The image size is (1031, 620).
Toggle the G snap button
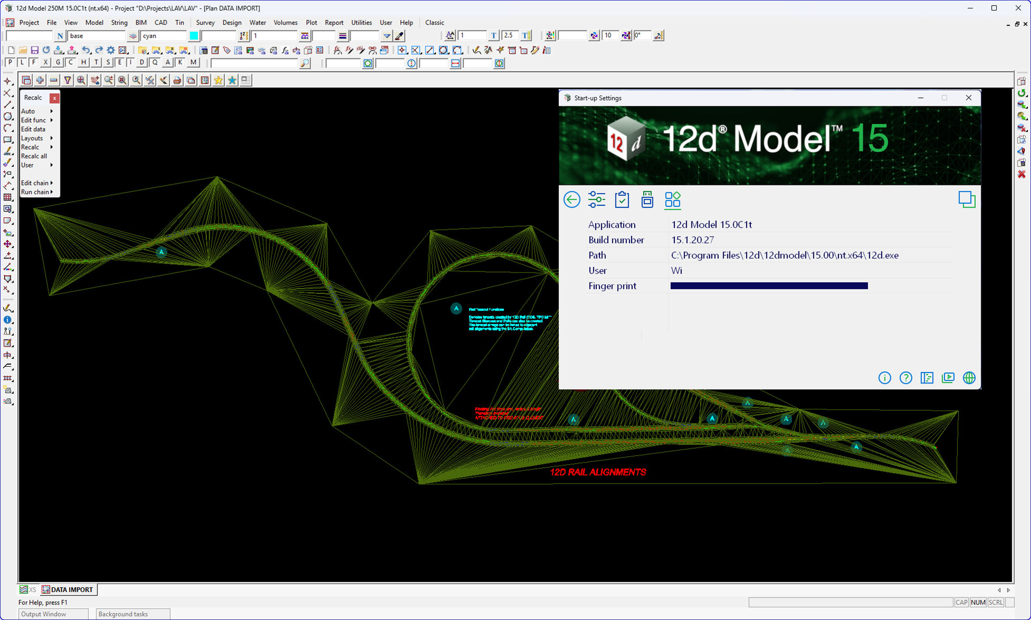point(58,62)
